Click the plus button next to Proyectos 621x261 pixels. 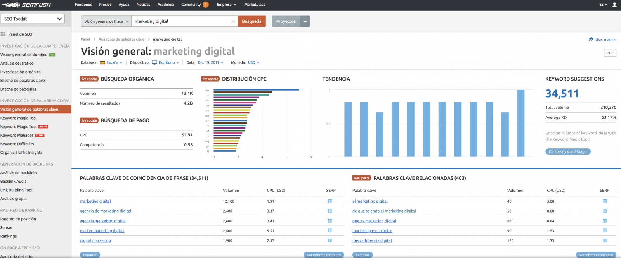coord(305,21)
